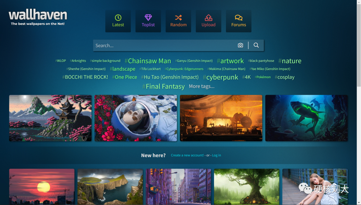The width and height of the screenshot is (361, 205).
Task: Open the #black pantyhose tag
Action: [x=261, y=61]
